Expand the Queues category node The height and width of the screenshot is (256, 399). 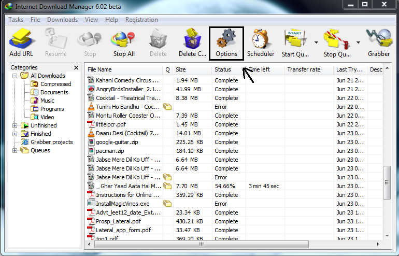coord(15,150)
